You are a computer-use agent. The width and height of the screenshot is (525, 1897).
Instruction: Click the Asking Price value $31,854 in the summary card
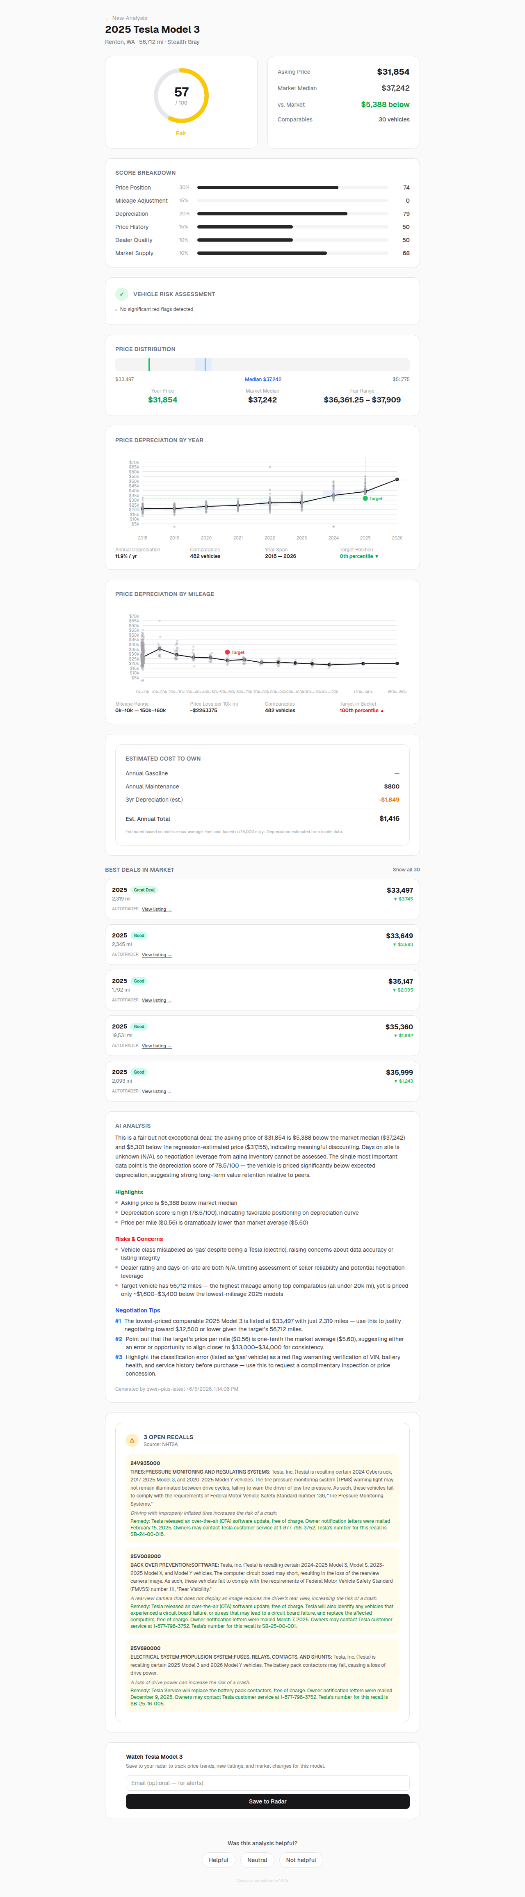click(x=393, y=71)
